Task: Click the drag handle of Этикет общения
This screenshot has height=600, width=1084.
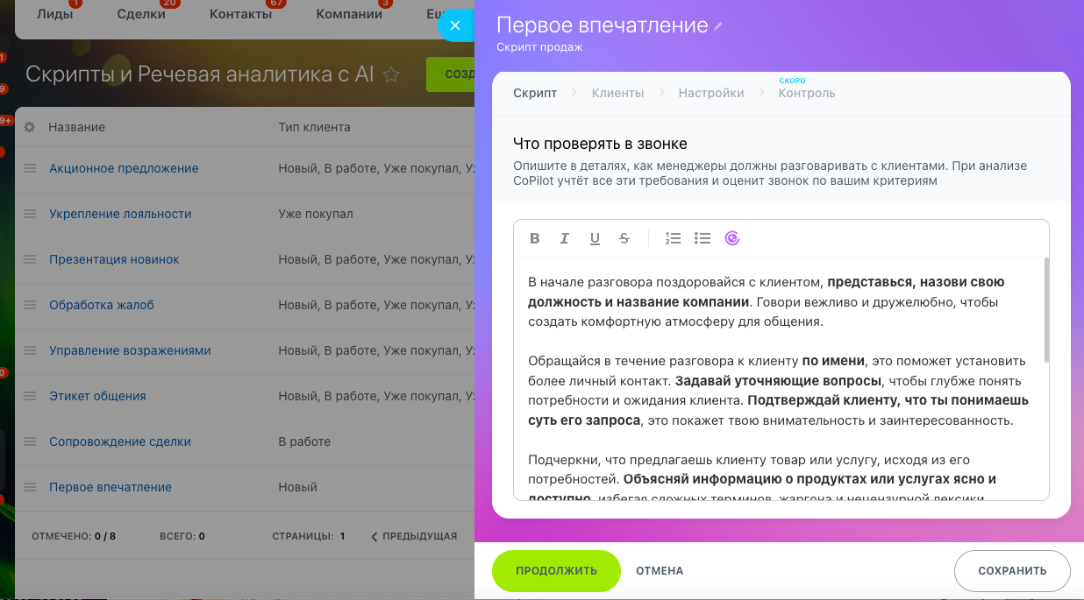Action: click(x=30, y=396)
